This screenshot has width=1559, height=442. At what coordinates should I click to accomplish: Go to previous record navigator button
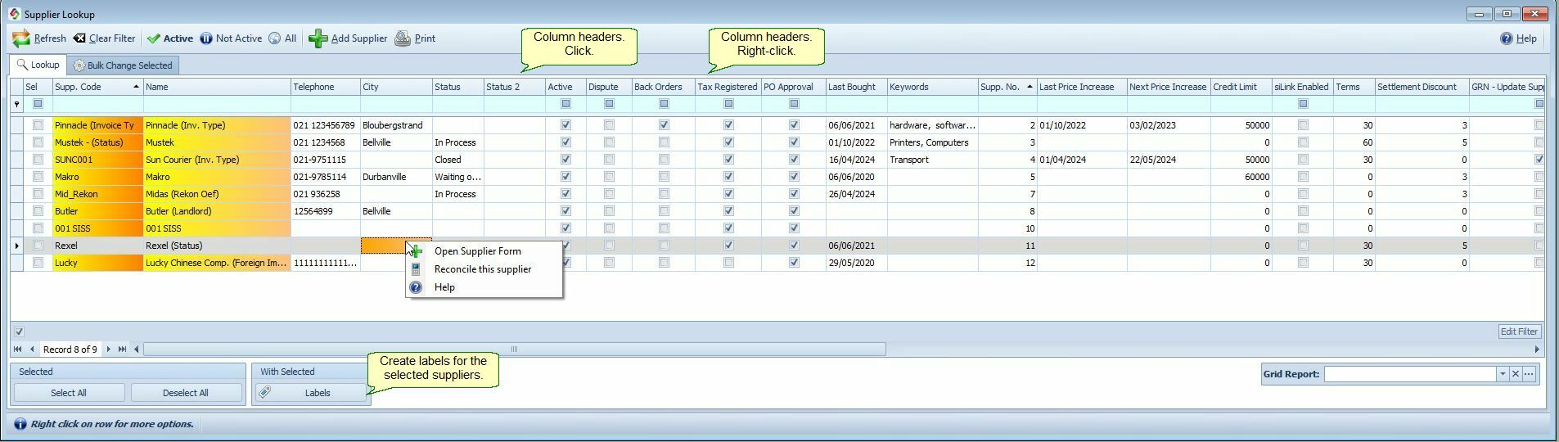point(32,350)
